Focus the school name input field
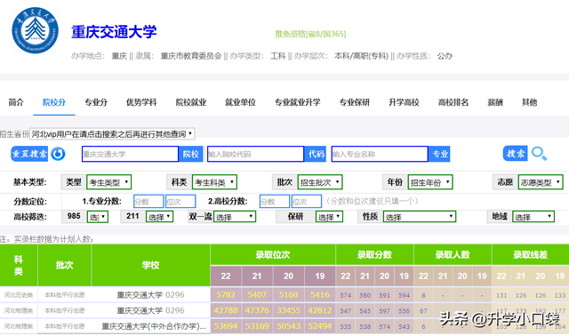Screen dimensions: 569x336 (x=130, y=154)
